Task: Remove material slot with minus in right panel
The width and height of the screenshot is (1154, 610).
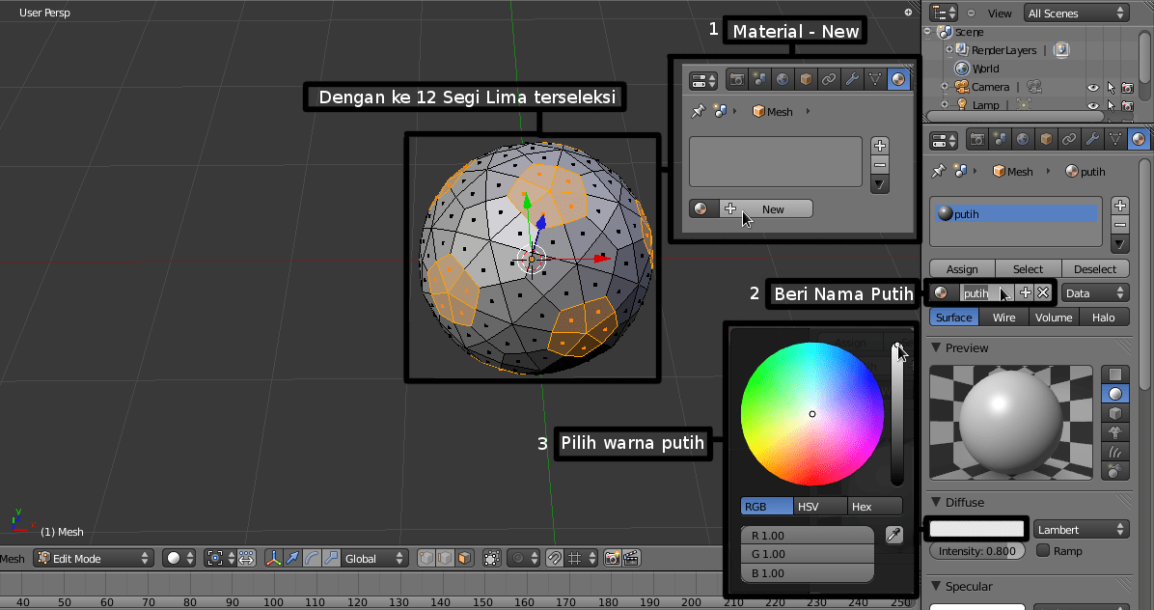Action: pos(1120,225)
